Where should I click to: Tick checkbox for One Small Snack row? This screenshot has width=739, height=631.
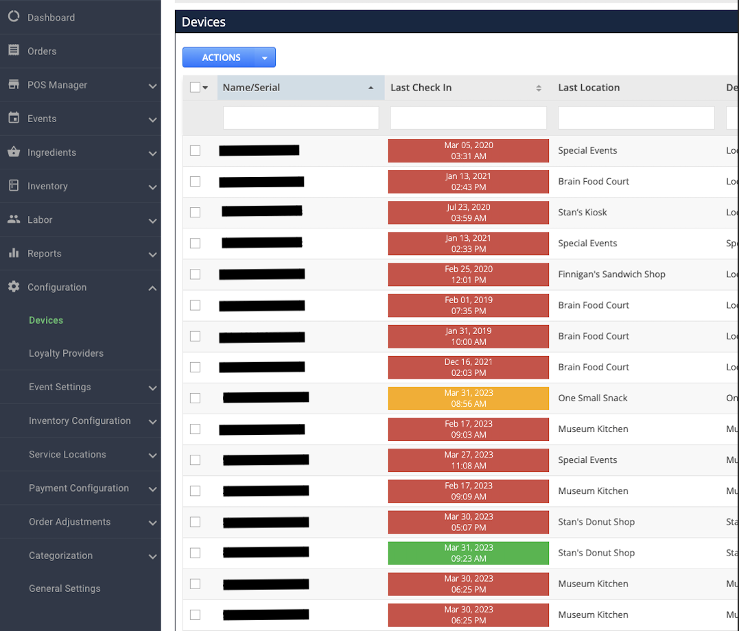[x=195, y=398]
